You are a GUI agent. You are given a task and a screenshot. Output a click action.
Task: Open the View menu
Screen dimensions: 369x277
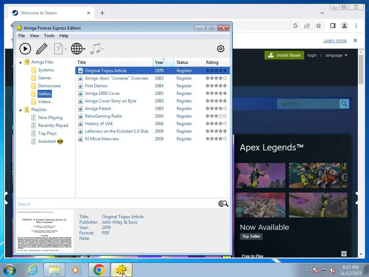click(34, 36)
